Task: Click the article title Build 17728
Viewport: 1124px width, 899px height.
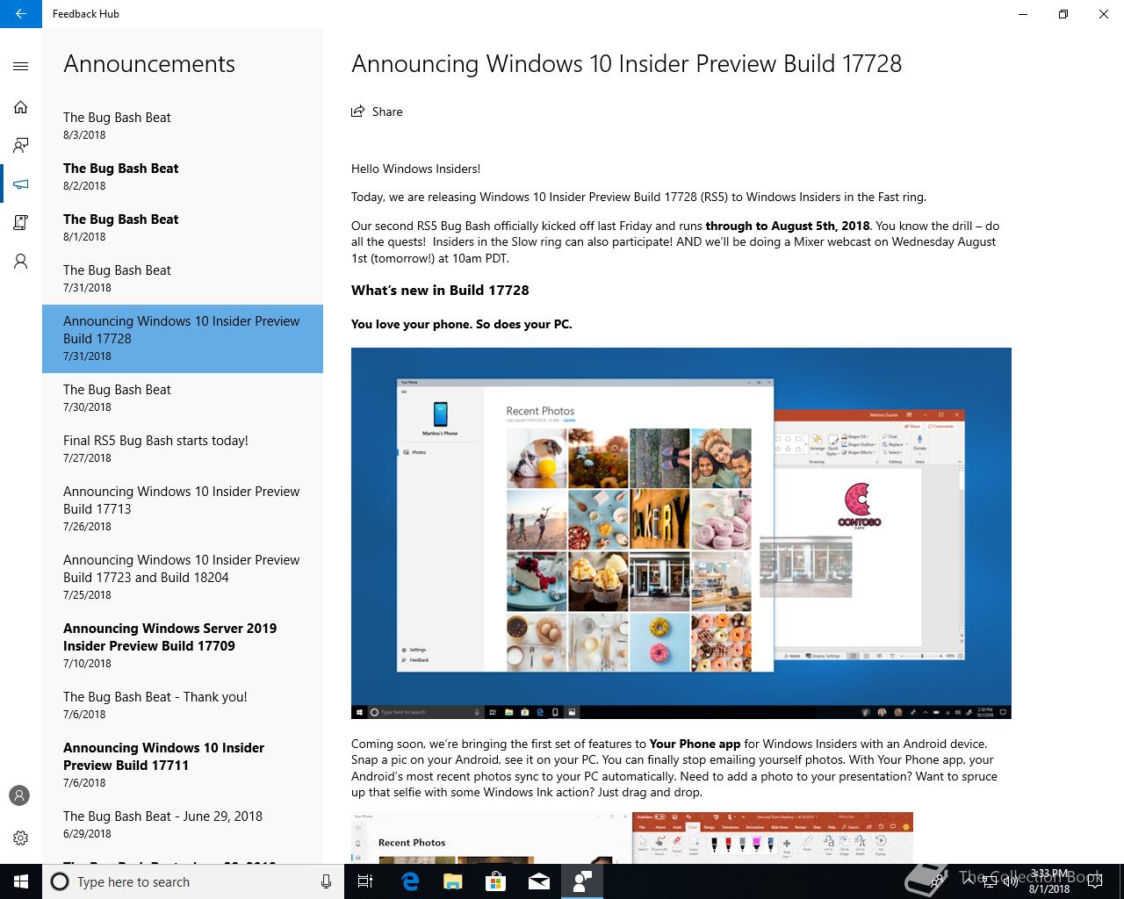Action: coord(626,64)
